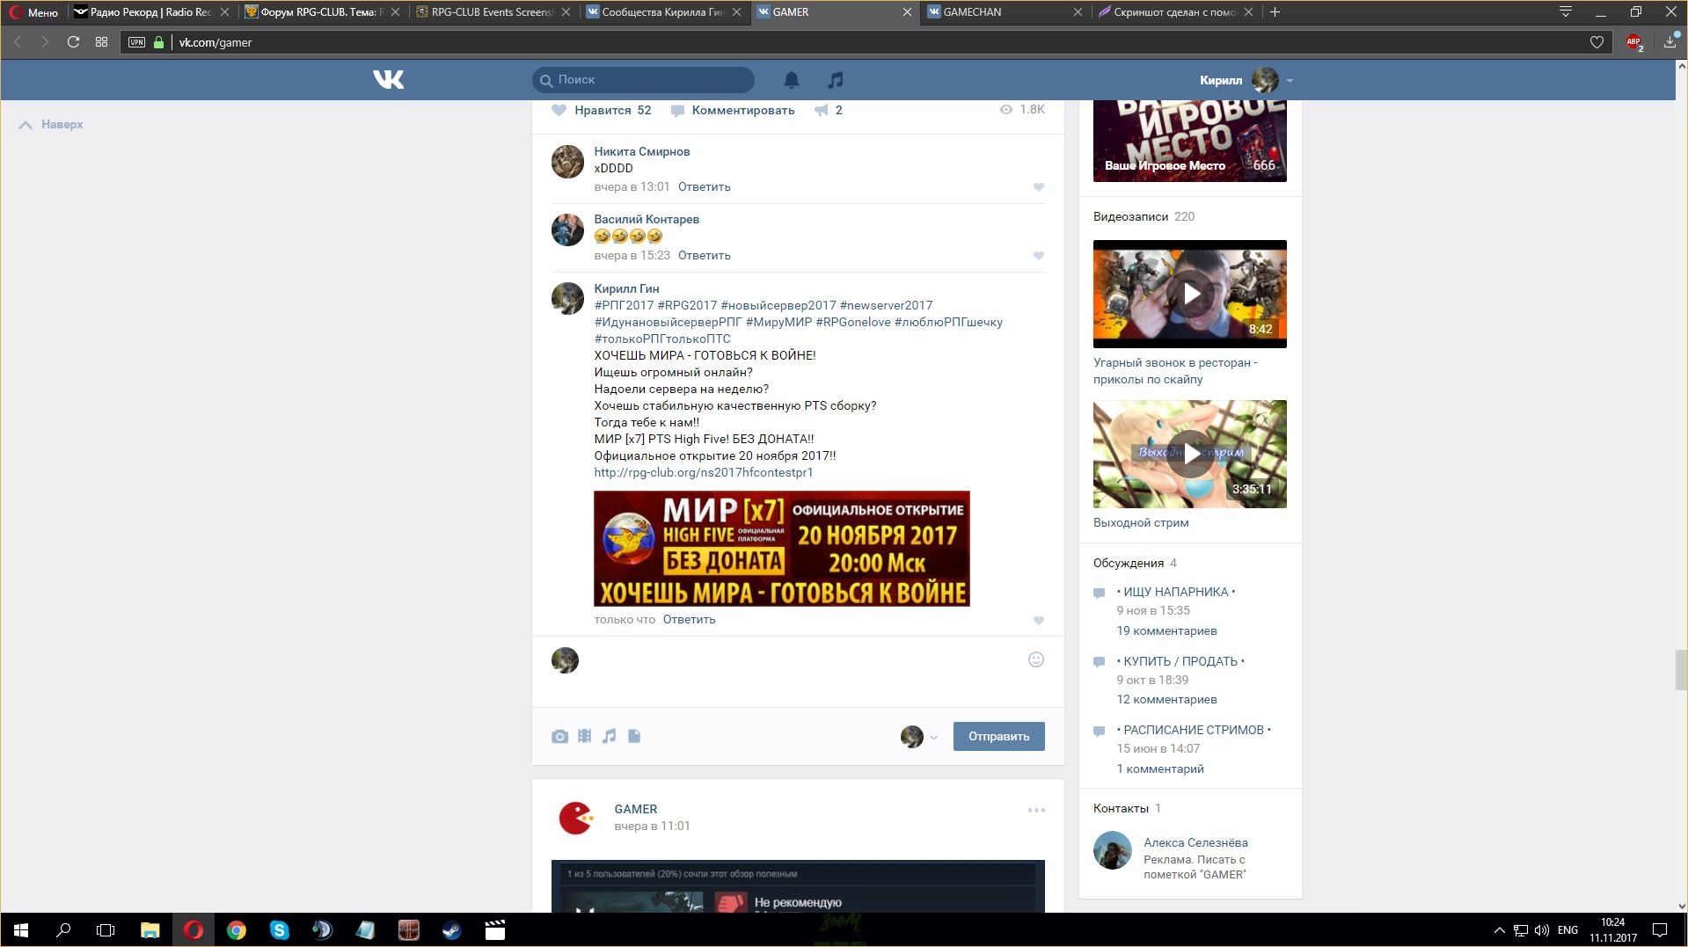Image resolution: width=1688 pixels, height=947 pixels.
Task: Click the МИР x7 banner image
Action: [x=782, y=549]
